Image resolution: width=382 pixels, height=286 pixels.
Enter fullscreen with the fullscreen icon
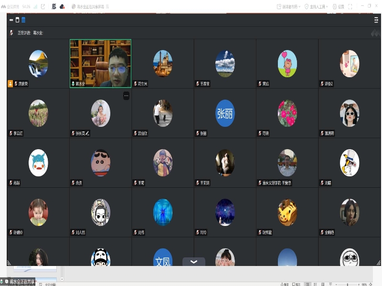[350, 7]
